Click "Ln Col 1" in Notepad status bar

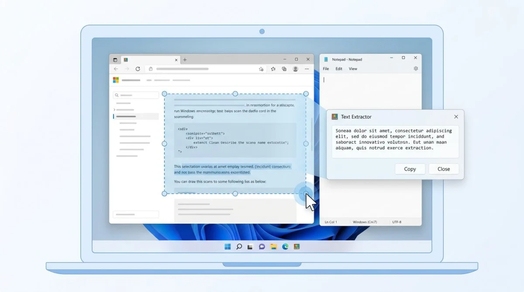(331, 222)
